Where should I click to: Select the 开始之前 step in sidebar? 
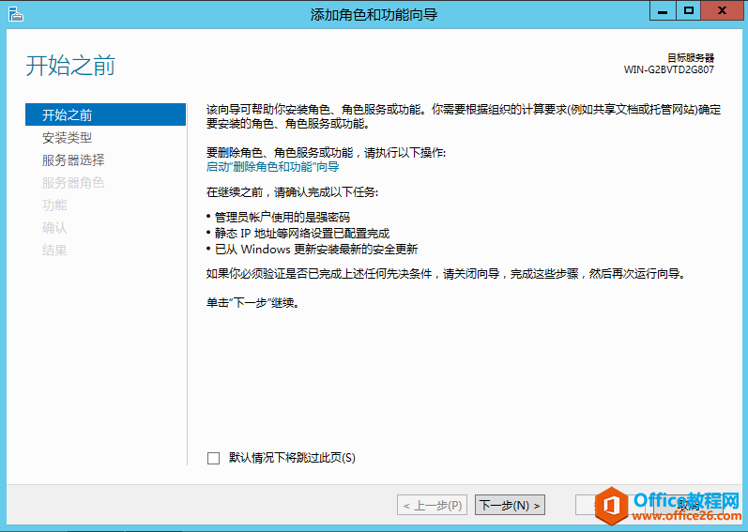(105, 114)
